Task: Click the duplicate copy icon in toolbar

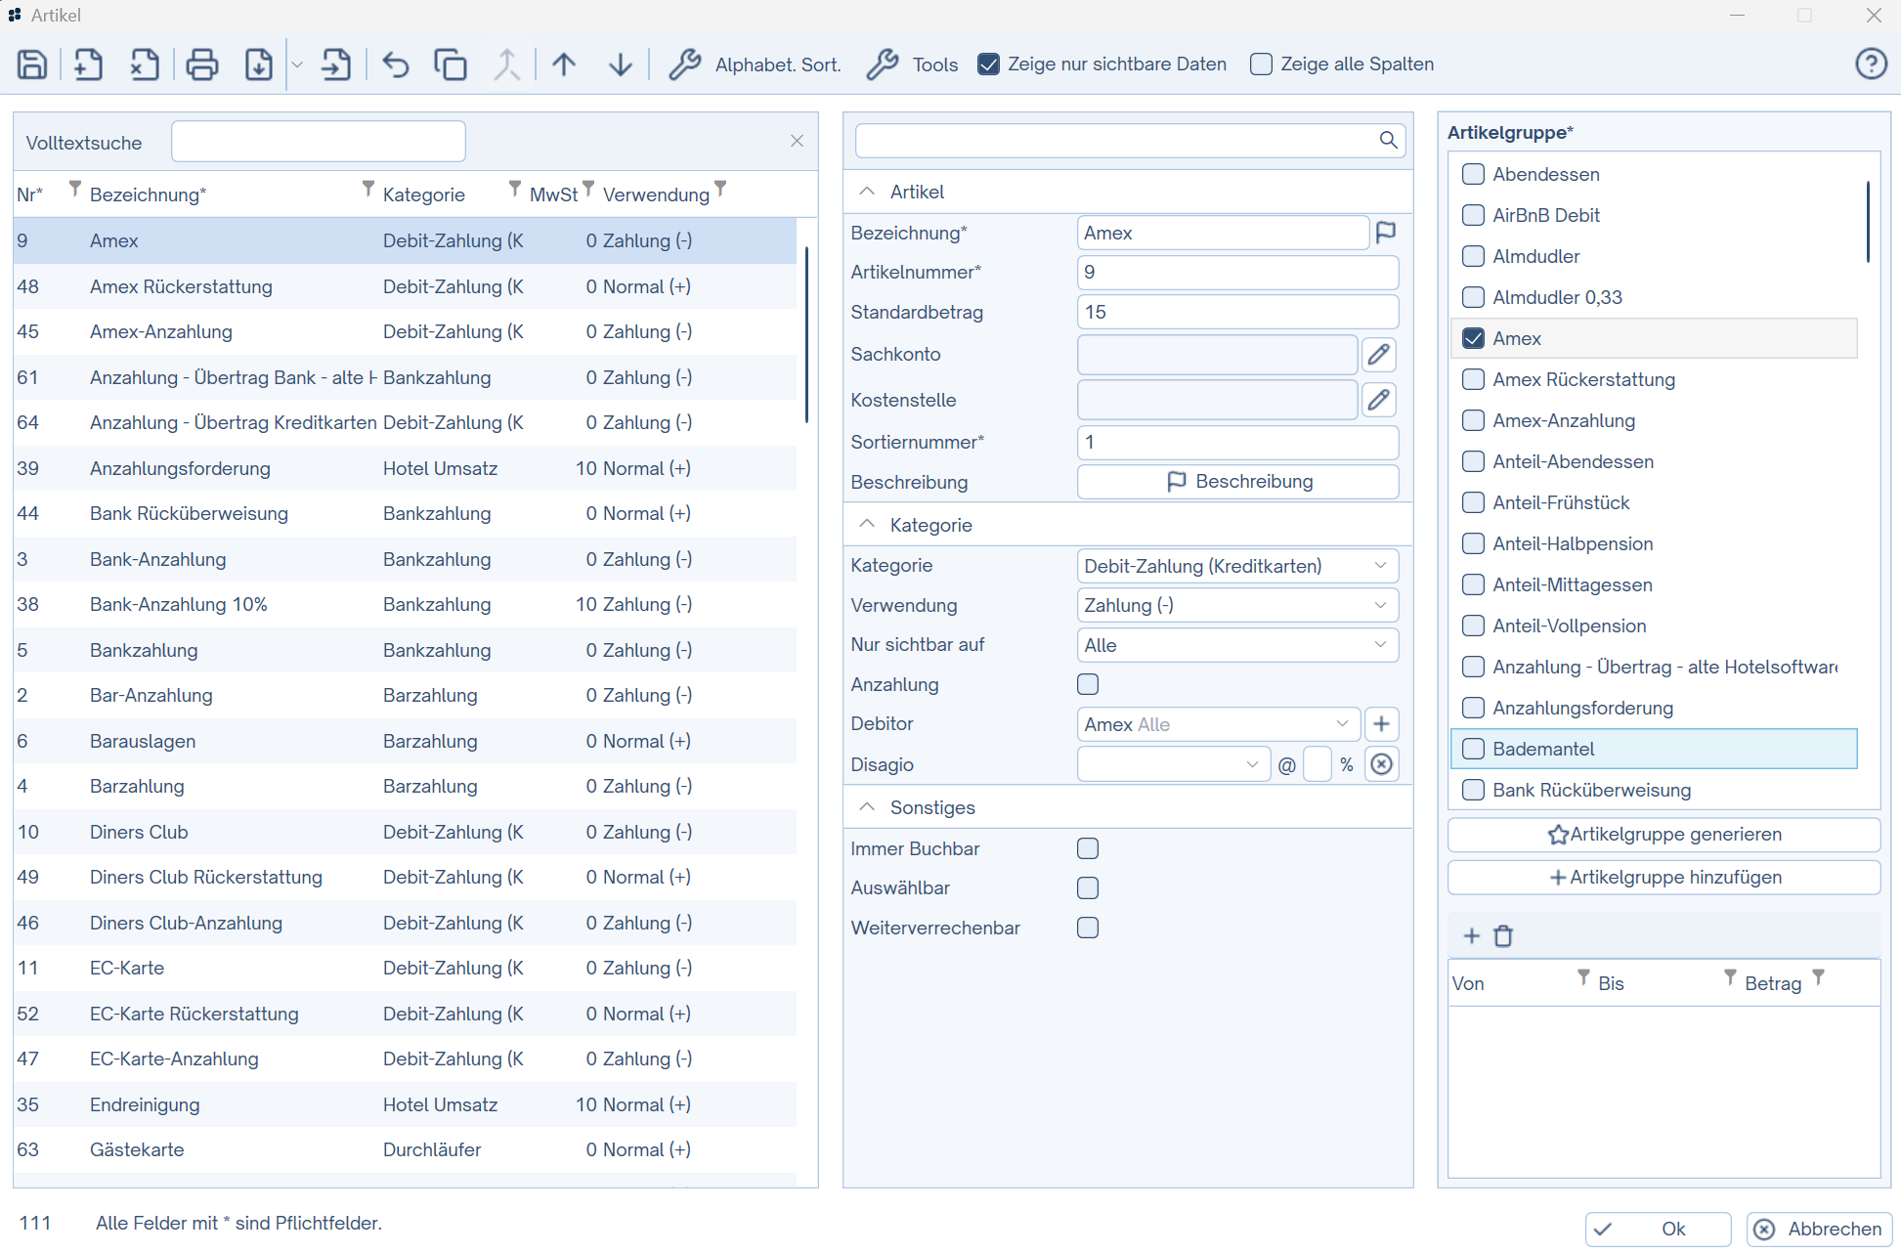Action: pos(450,65)
